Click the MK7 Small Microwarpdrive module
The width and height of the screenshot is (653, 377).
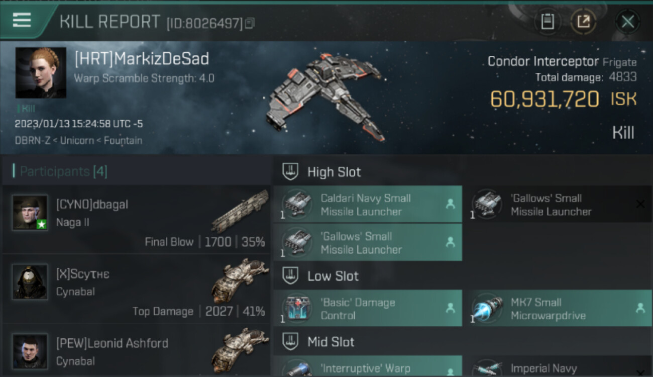557,309
